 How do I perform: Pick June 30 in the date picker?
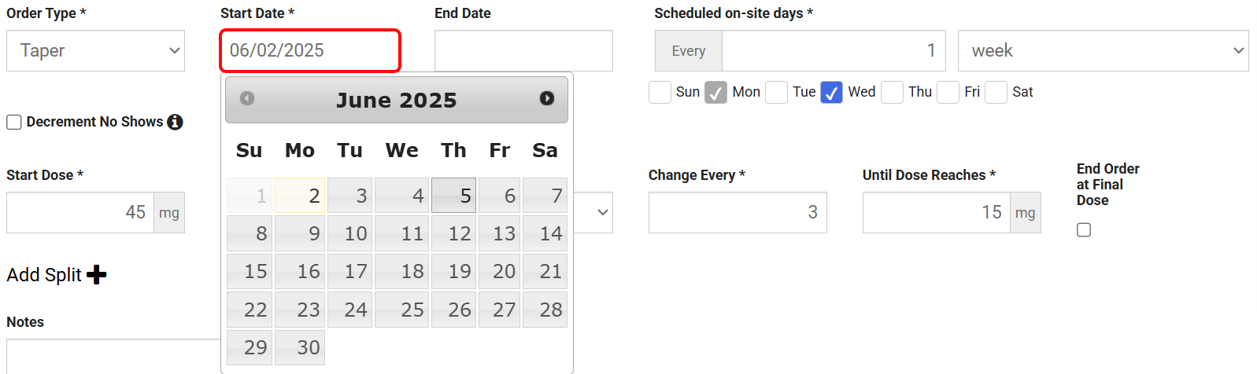click(x=300, y=347)
